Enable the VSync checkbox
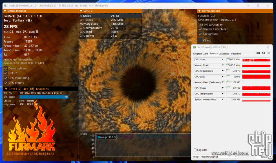Screen dimensions: 276x163 click(x=200, y=41)
